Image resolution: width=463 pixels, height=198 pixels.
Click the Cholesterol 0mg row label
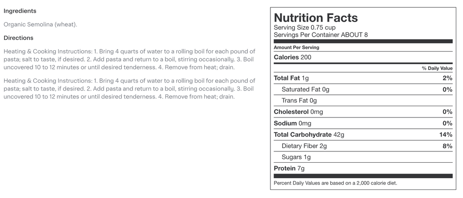(x=298, y=112)
